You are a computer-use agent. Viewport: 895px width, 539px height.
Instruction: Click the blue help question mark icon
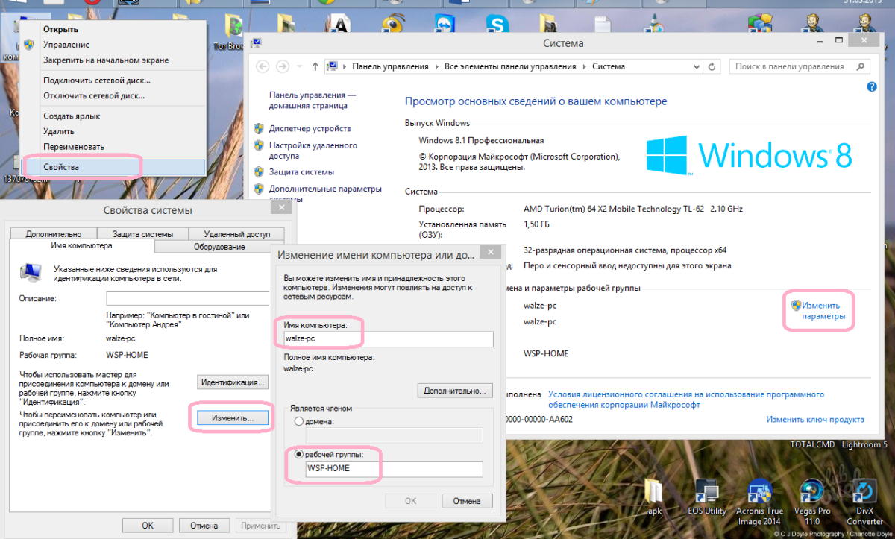coord(872,87)
